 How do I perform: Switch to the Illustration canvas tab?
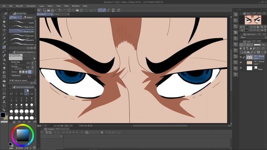pos(45,14)
